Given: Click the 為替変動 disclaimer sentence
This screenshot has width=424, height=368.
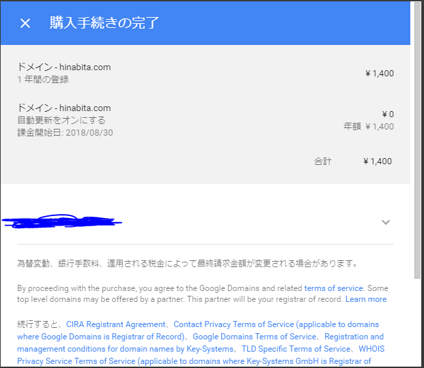Looking at the screenshot, I should coord(187,263).
